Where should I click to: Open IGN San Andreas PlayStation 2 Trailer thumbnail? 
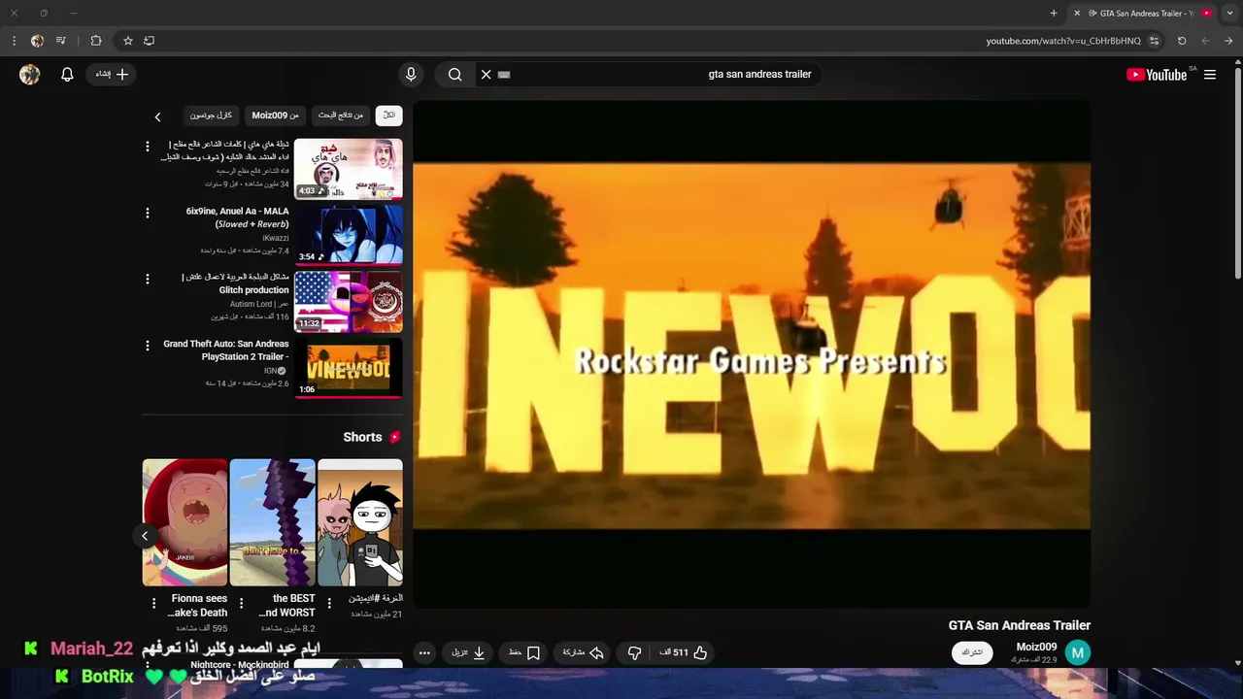click(349, 367)
